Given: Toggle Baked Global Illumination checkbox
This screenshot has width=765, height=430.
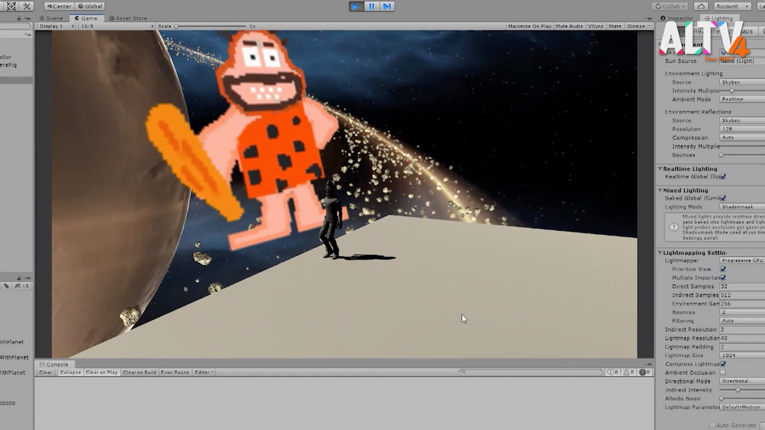Looking at the screenshot, I should [723, 198].
